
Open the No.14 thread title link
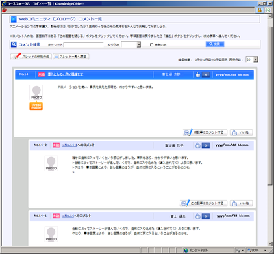click(x=65, y=74)
